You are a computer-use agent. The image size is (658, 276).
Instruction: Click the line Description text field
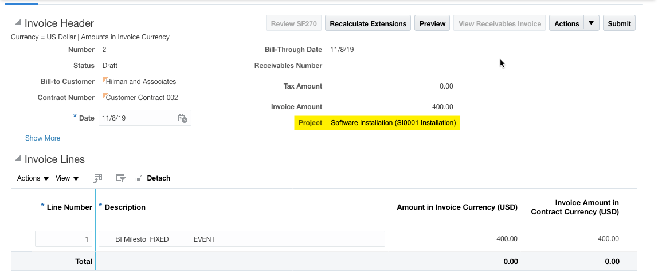(x=241, y=239)
